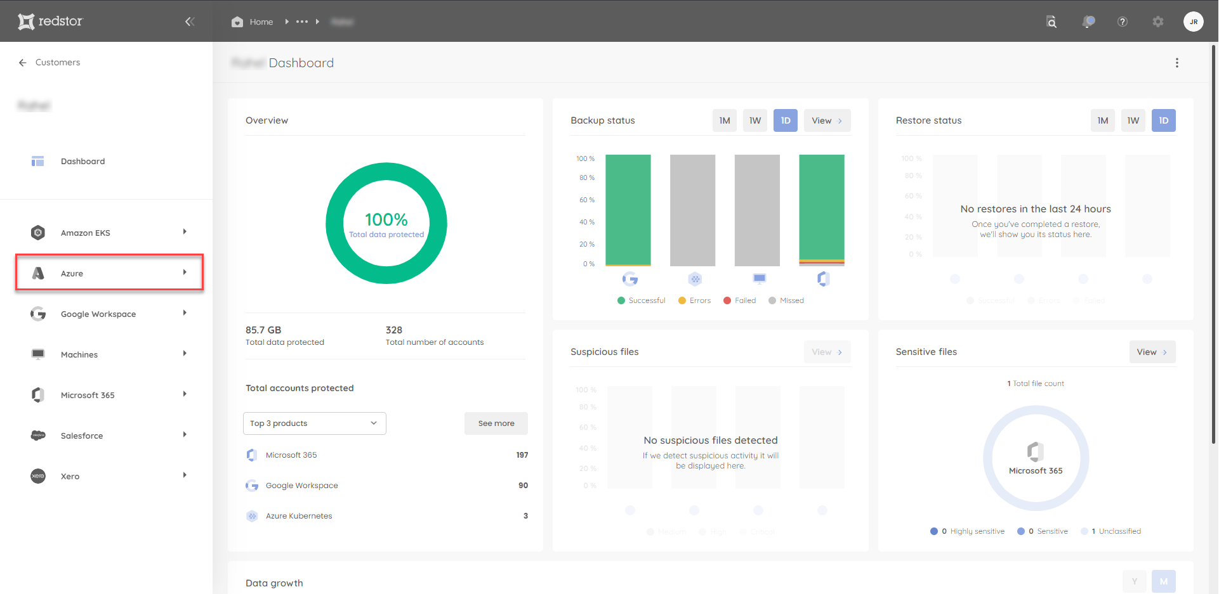
Task: Open the notifications bell
Action: 1088,22
